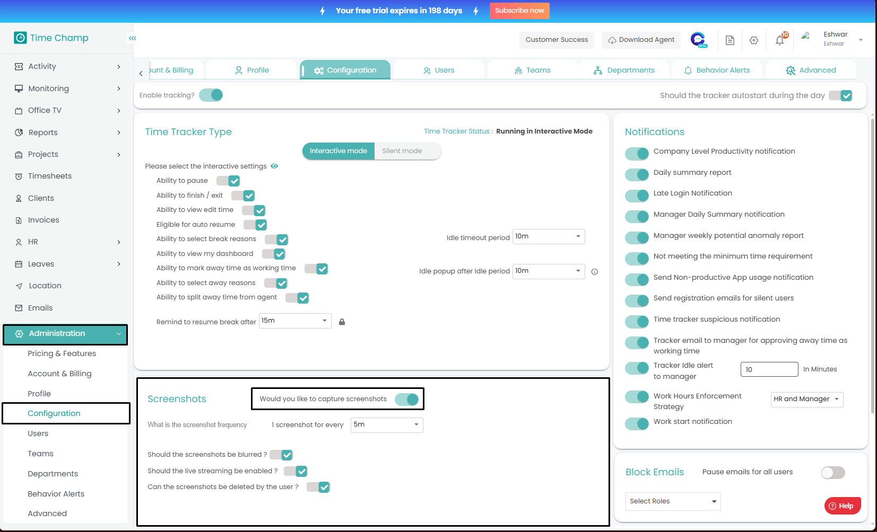The image size is (877, 532).
Task: Open the notifications bell icon
Action: tap(780, 40)
